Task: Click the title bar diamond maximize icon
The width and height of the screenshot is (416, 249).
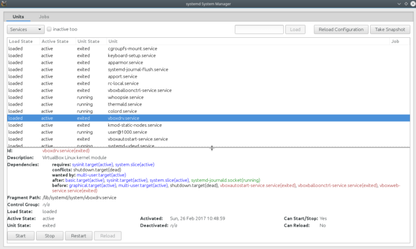Action: click(x=406, y=4)
